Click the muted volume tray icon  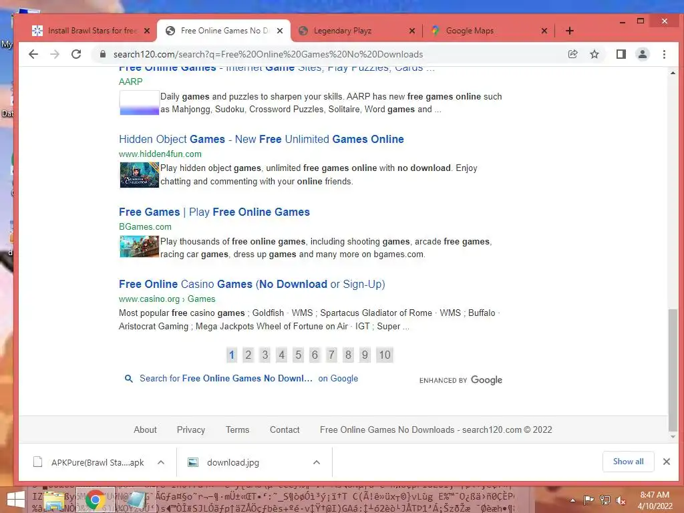621,500
